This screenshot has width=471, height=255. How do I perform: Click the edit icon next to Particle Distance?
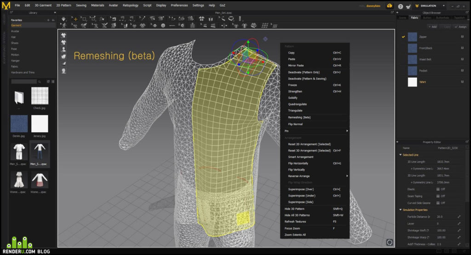click(x=459, y=216)
